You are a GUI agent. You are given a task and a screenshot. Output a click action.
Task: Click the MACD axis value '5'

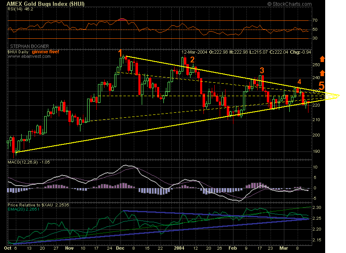(315, 177)
